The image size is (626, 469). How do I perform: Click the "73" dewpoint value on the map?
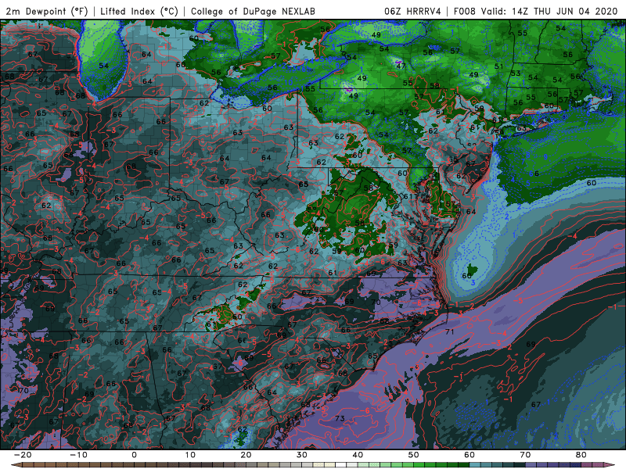click(340, 418)
